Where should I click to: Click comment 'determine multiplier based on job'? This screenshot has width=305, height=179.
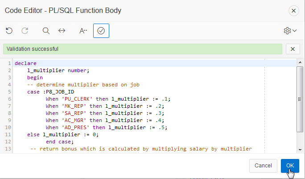coord(83,85)
